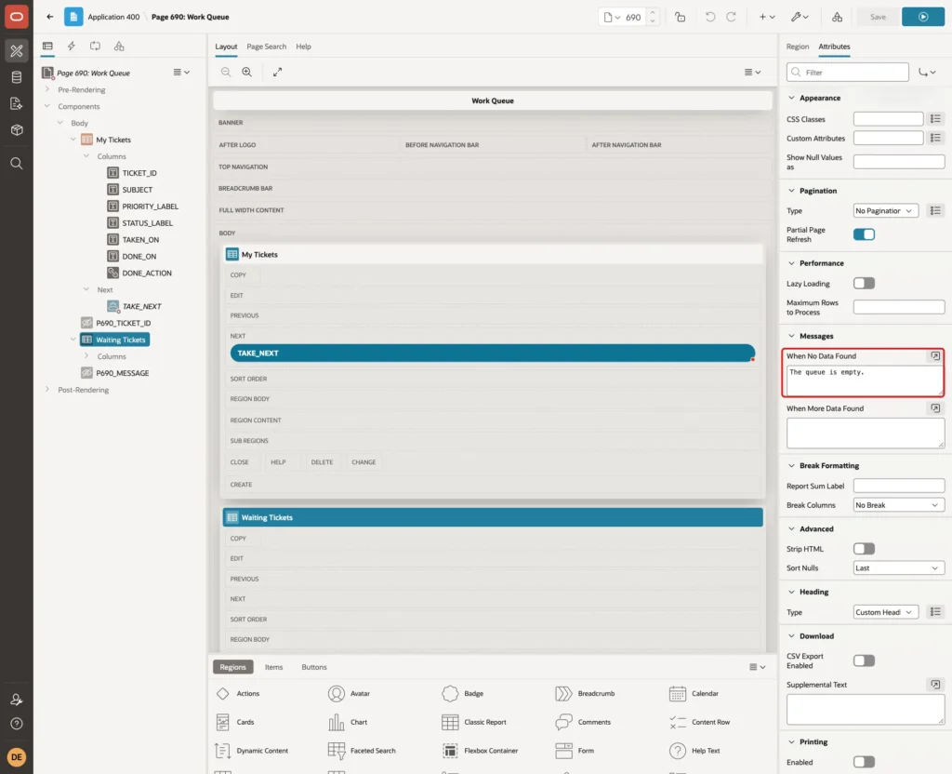Click the property Filter field

point(848,73)
